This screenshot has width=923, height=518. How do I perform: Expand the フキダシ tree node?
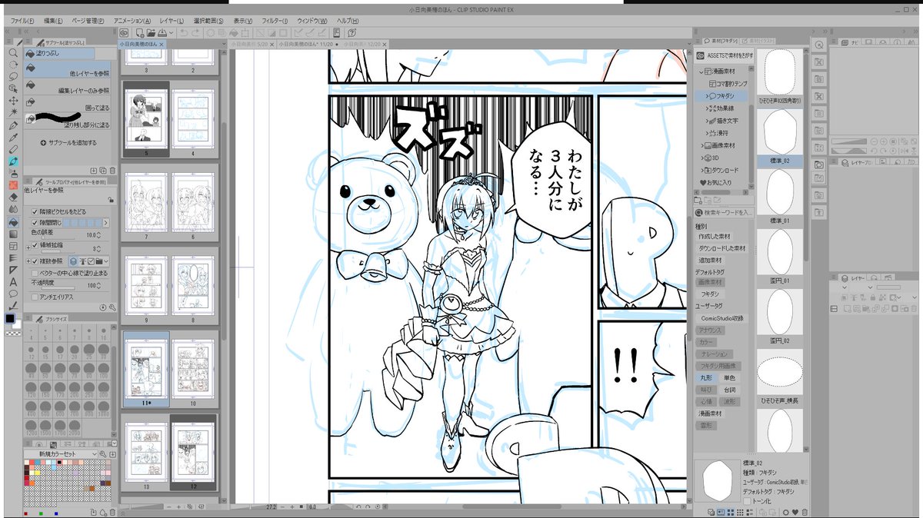point(708,96)
